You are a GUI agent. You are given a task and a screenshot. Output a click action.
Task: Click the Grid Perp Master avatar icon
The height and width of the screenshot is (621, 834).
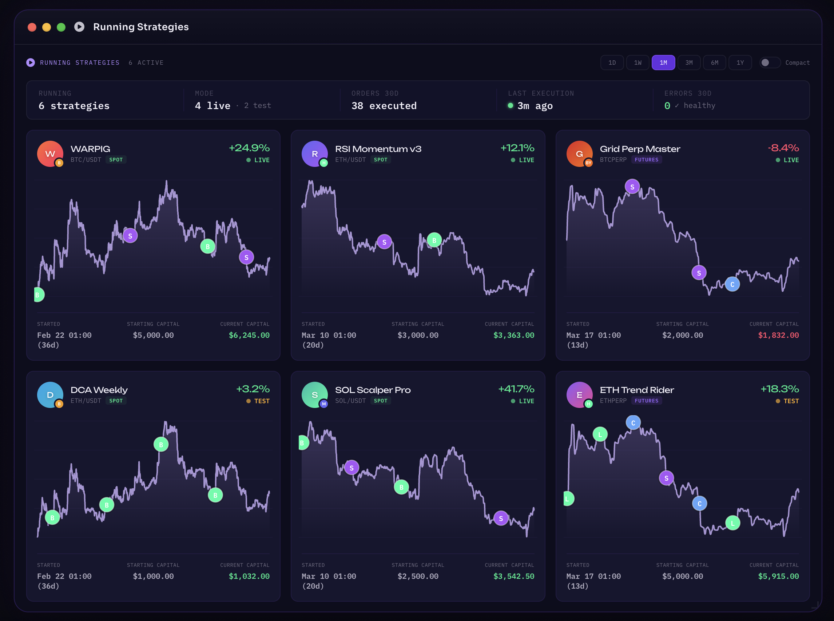pyautogui.click(x=579, y=154)
